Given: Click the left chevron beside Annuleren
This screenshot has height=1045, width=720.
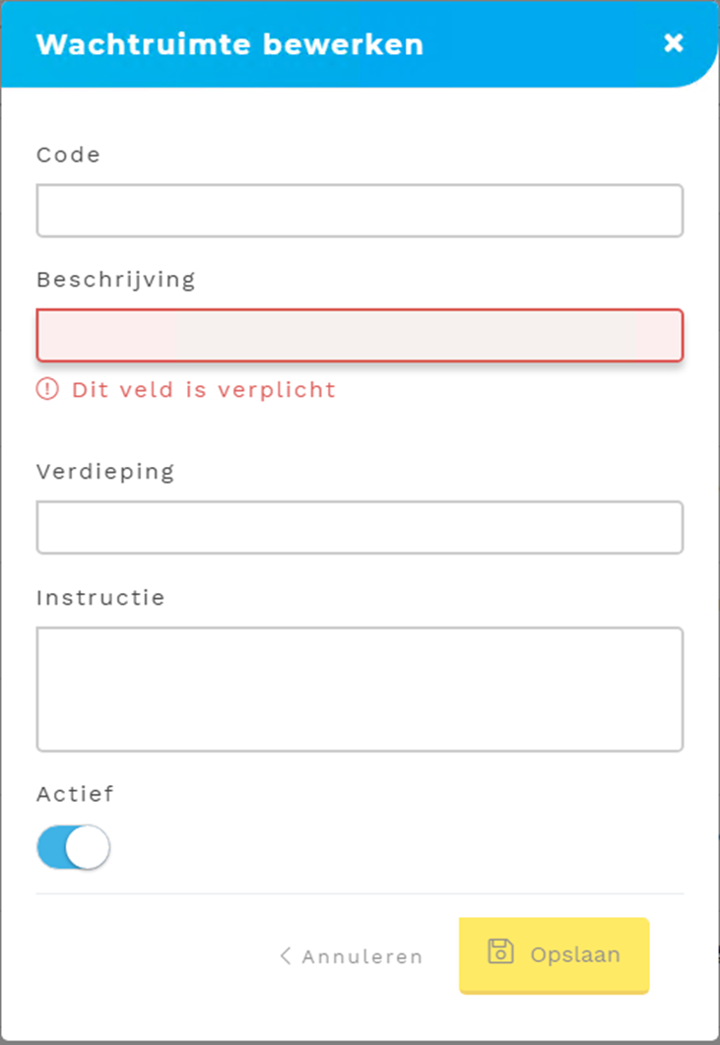Looking at the screenshot, I should point(286,955).
